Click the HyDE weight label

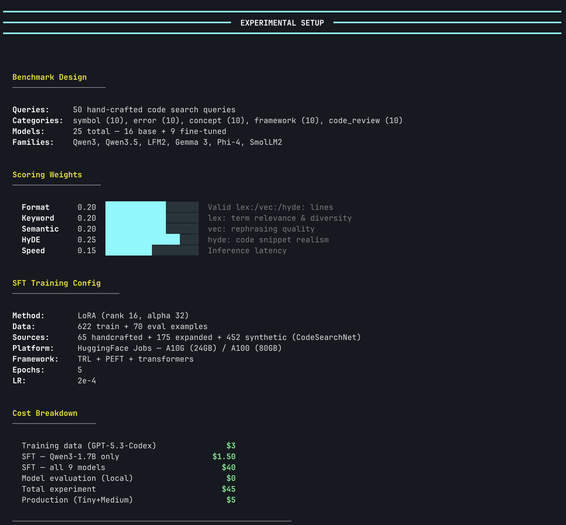click(31, 240)
